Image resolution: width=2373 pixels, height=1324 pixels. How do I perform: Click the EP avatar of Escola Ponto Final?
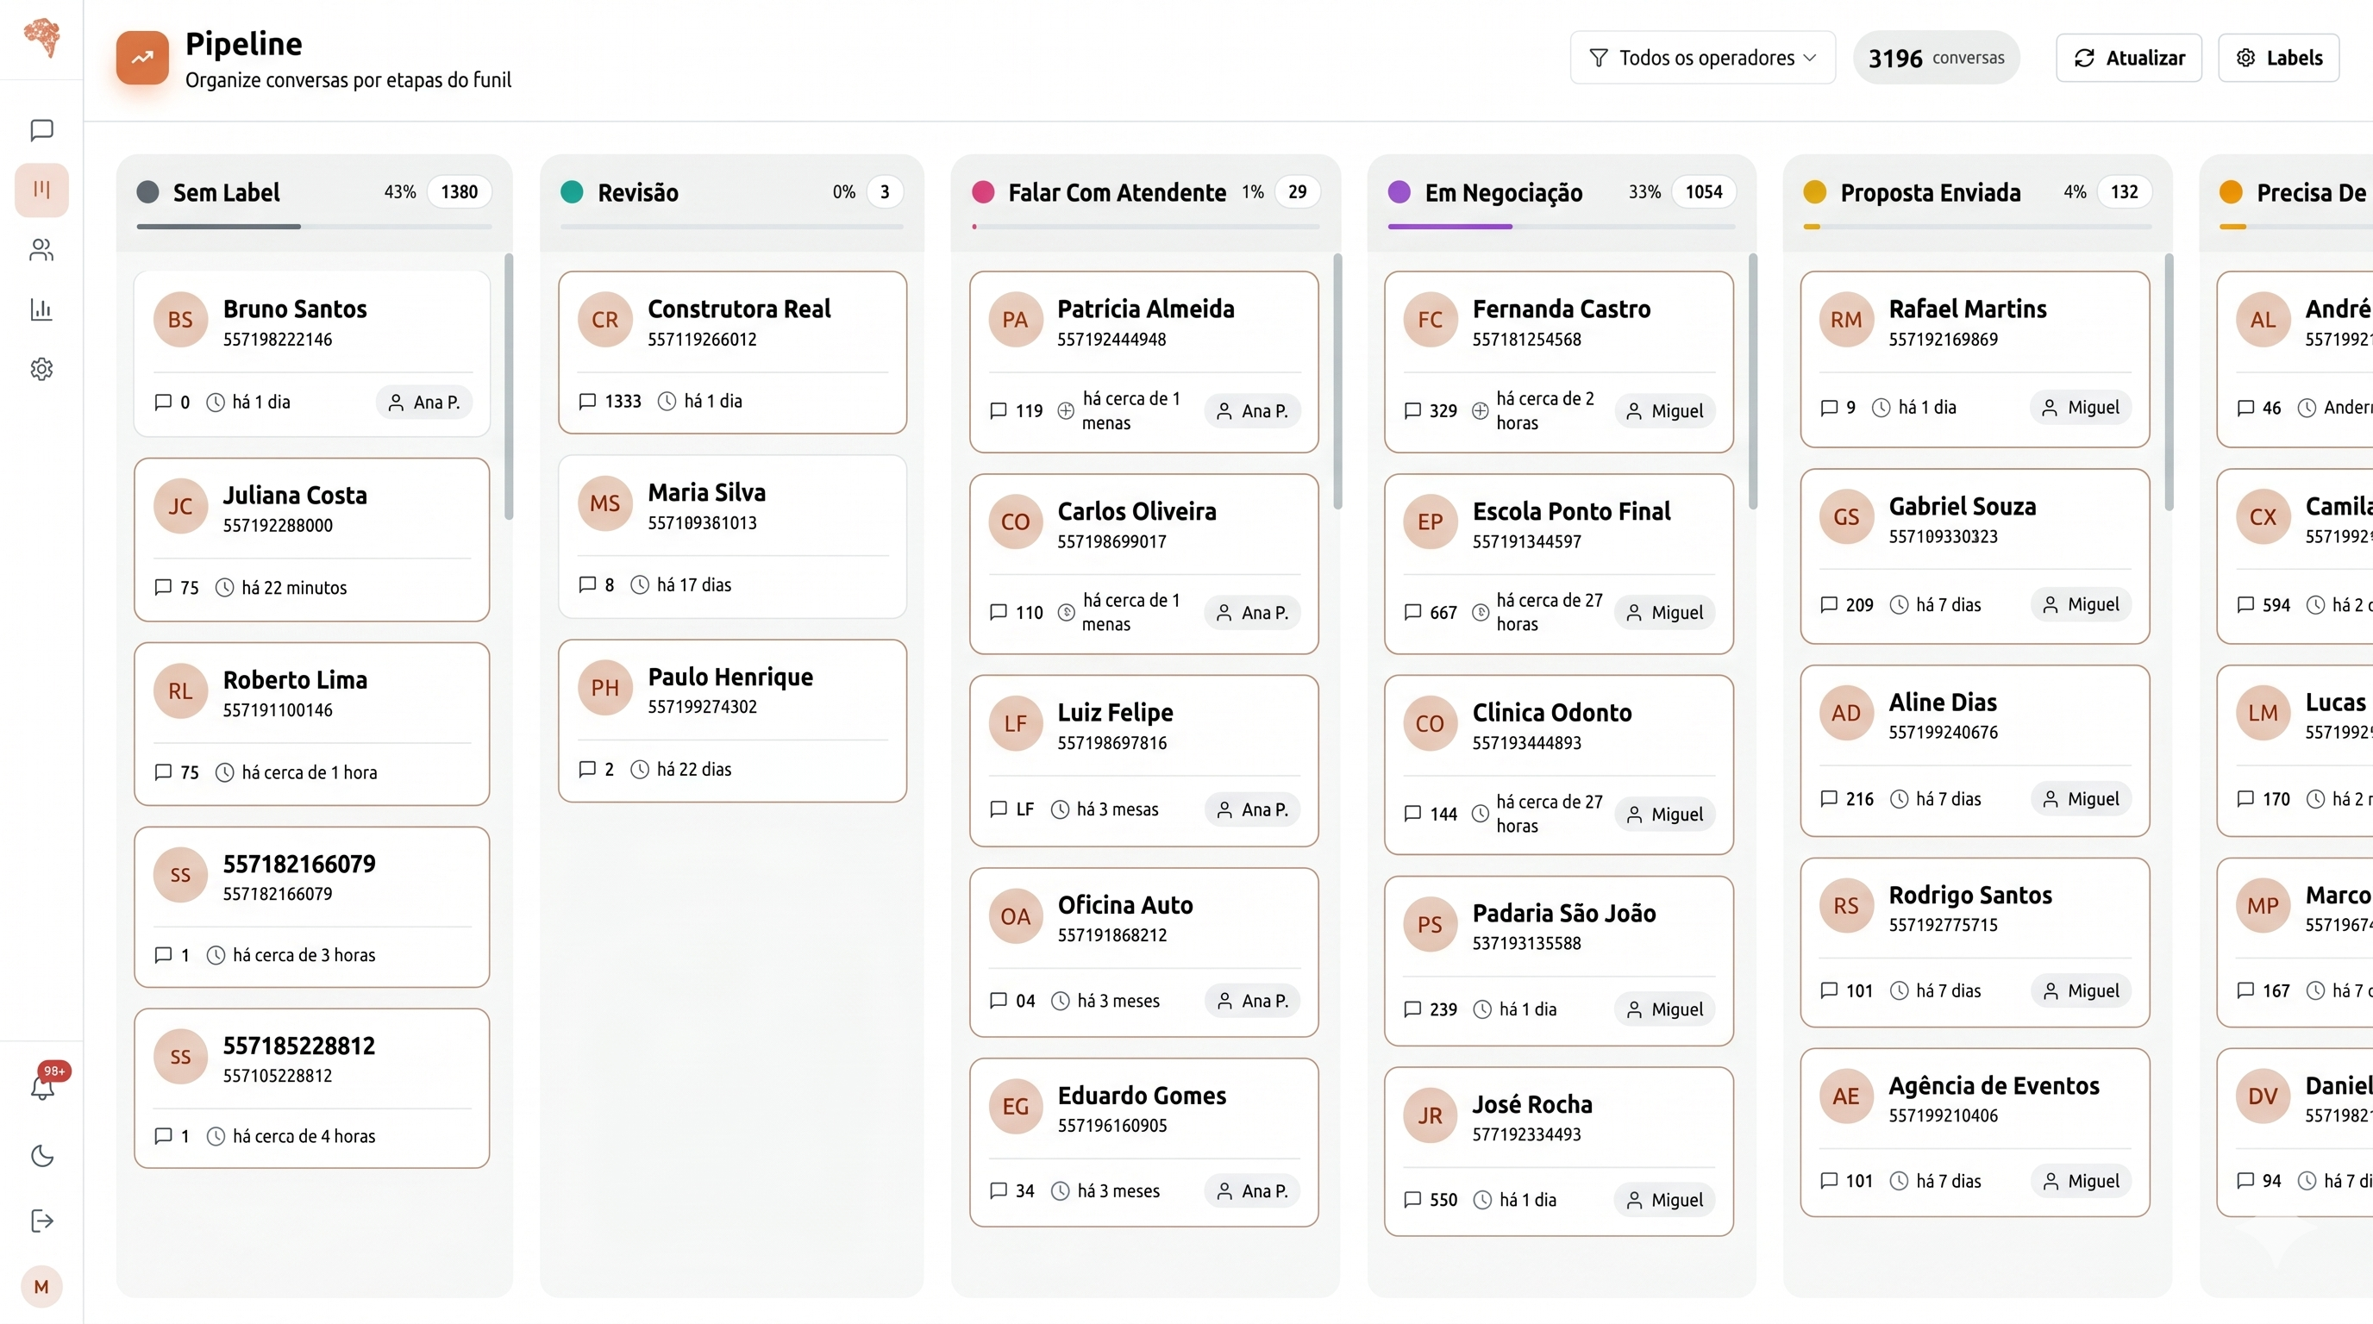tap(1430, 522)
